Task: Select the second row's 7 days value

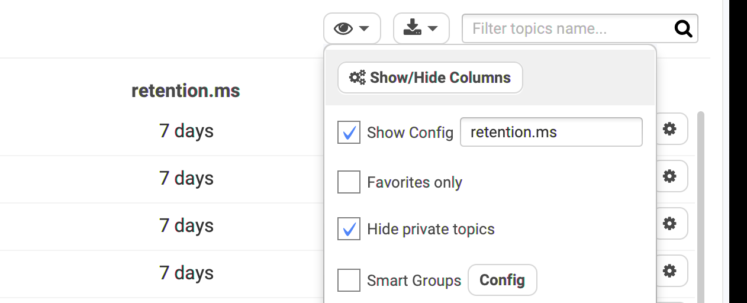Action: [186, 178]
